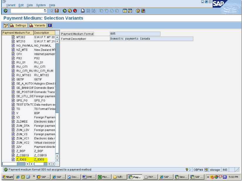242x181 pixels.
Task: Click the pencil change icon on the application toolbar
Action: tap(5, 25)
